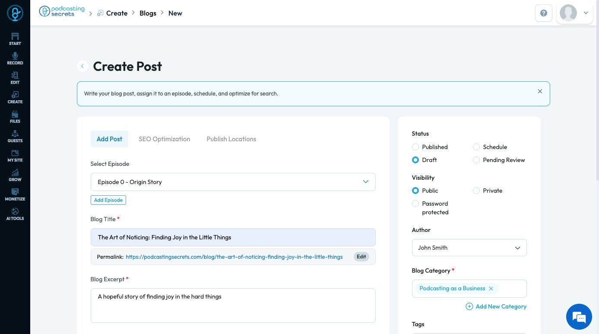
Task: Go back using the arrow beside Create Post
Action: click(x=82, y=66)
